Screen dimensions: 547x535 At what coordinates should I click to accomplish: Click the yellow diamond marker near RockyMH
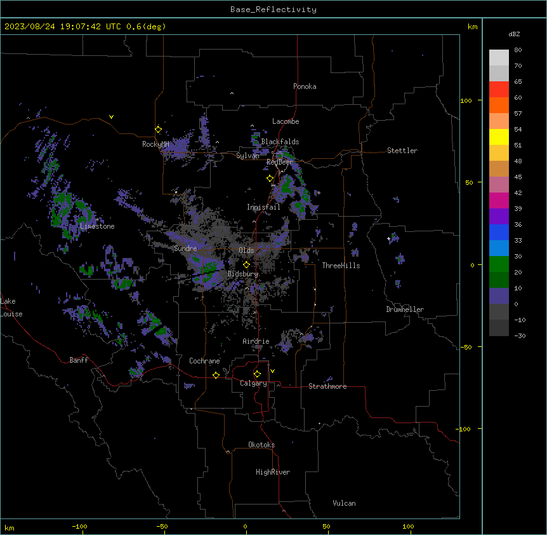click(158, 130)
